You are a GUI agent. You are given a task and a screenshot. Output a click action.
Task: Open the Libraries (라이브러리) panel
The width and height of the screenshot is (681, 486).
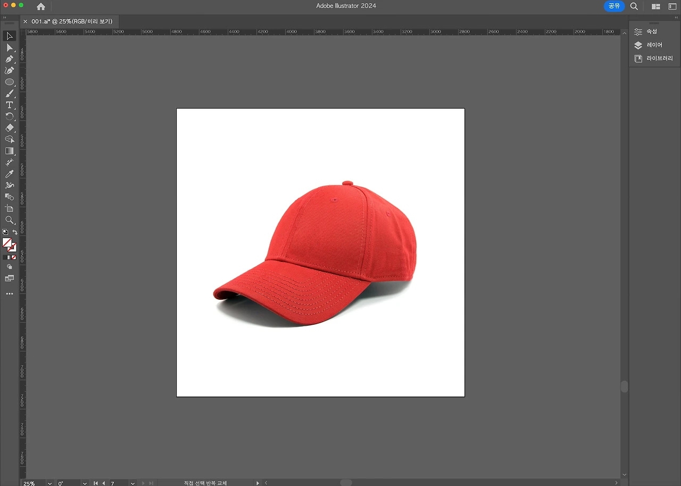(654, 59)
